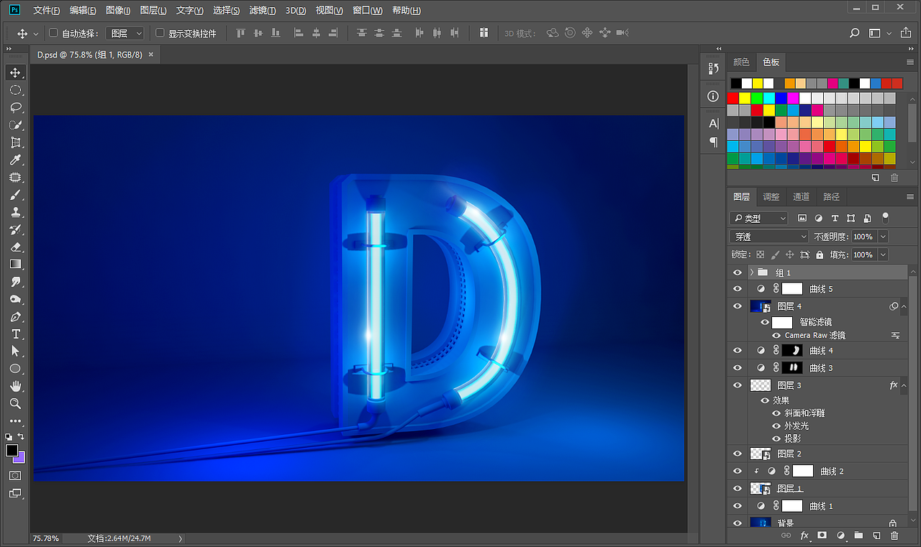The height and width of the screenshot is (547, 921).
Task: Choose the Horizontal Type tool
Action: point(16,334)
